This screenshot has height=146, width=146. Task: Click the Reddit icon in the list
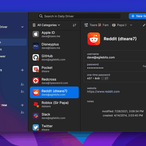point(36,92)
